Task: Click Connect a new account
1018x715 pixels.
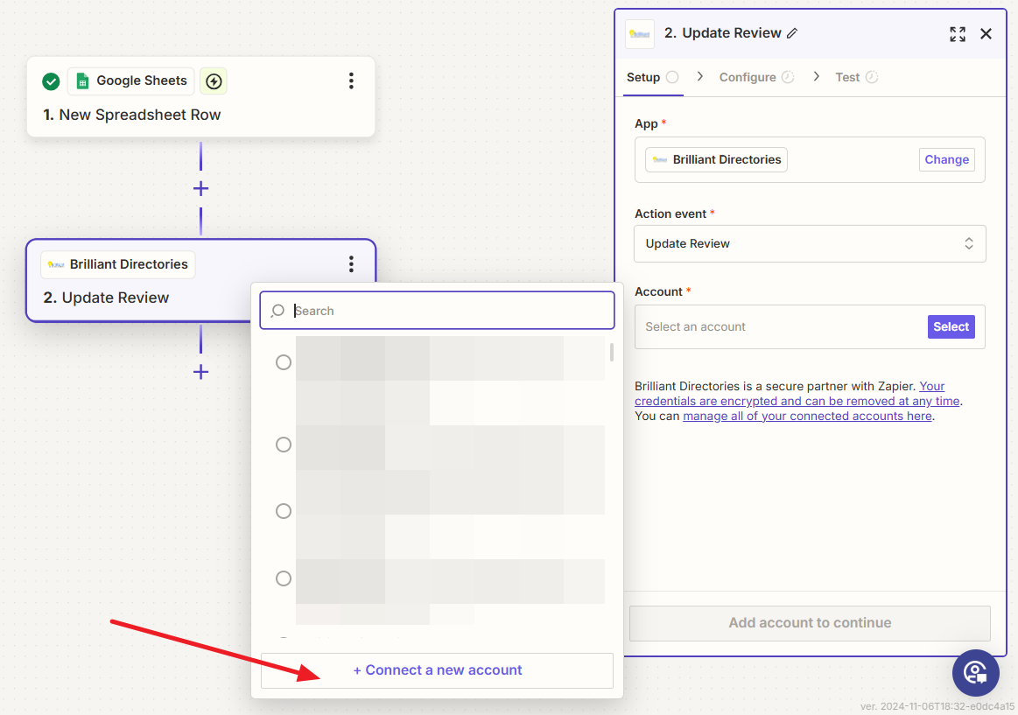Action: pos(437,670)
